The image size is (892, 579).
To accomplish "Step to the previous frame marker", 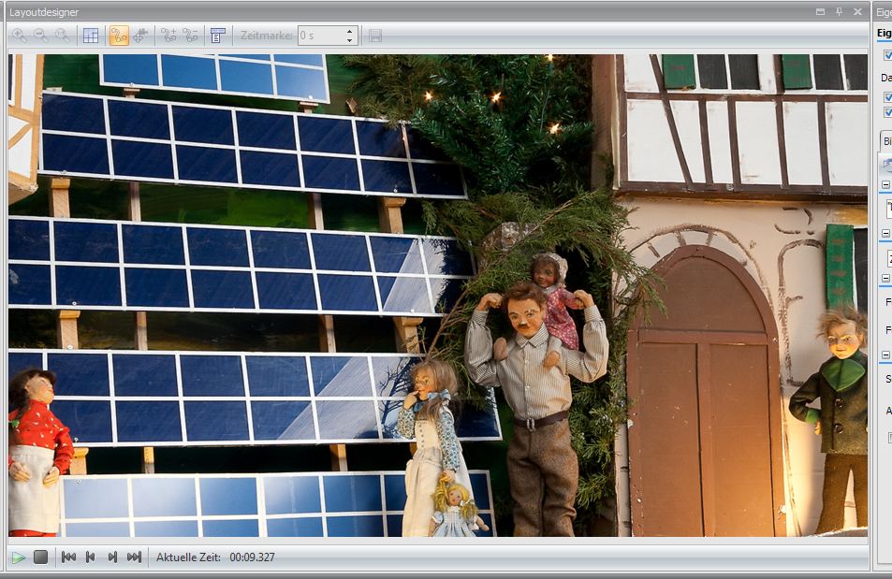I will (90, 557).
